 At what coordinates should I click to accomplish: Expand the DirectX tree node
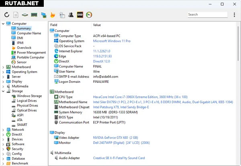click(x=3, y=134)
